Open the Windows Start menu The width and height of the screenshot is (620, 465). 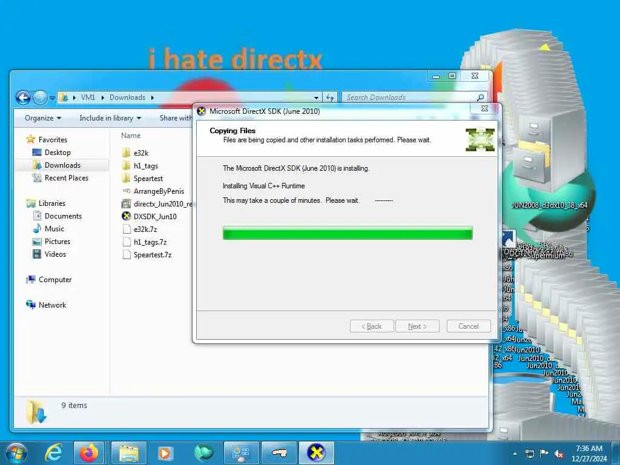(16, 453)
